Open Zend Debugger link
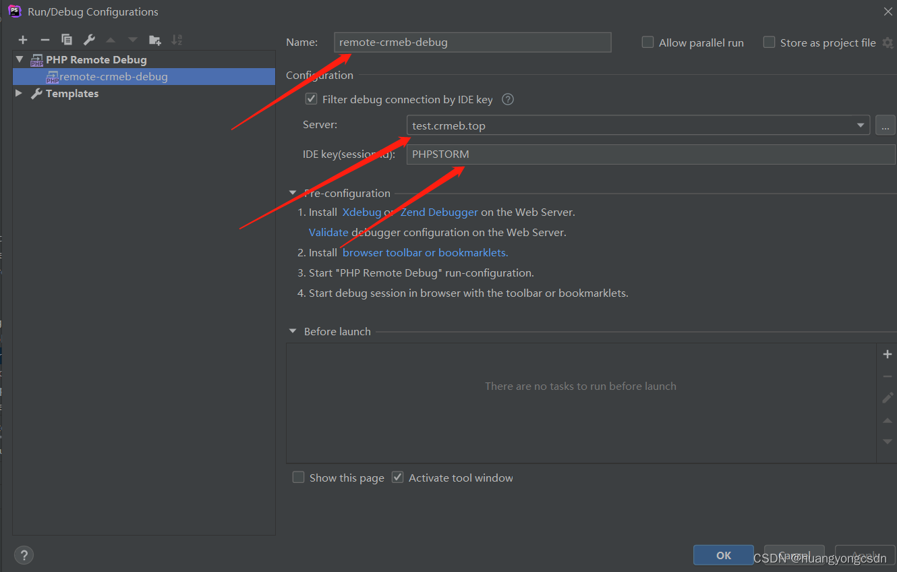This screenshot has height=572, width=897. coord(439,212)
